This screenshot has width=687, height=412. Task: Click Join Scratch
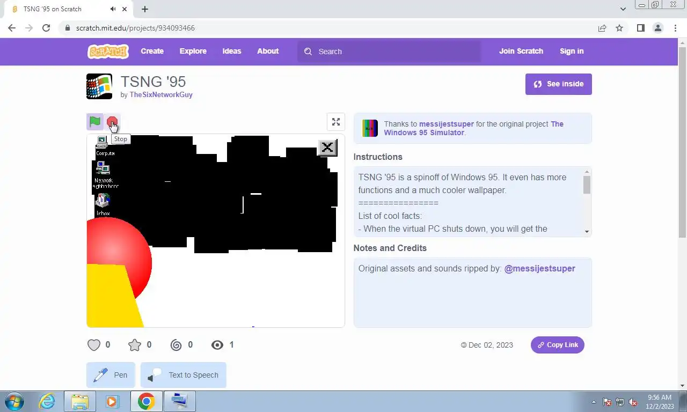coord(521,51)
